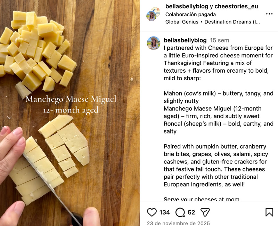The height and width of the screenshot is (226, 278).
Task: View the 134 likes count
Action: (165, 212)
